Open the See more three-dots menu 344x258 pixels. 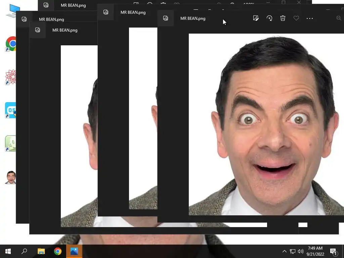309,18
